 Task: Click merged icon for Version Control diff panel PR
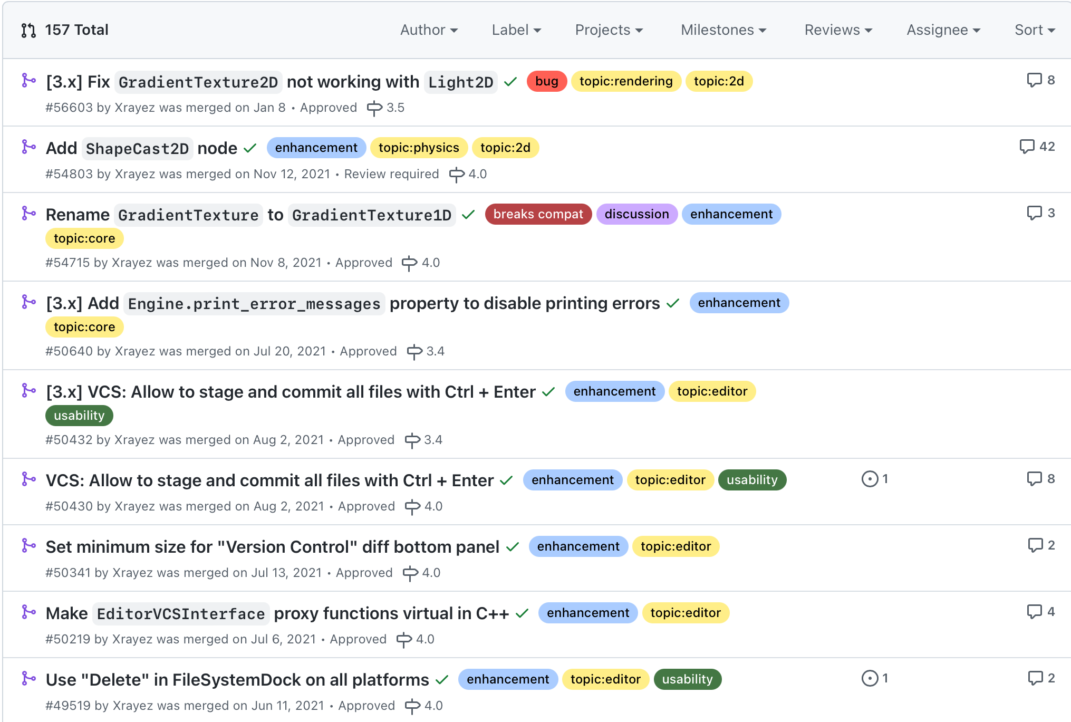point(28,546)
